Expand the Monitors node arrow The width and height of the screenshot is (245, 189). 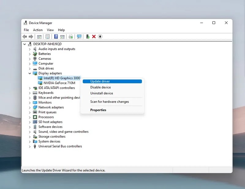pyautogui.click(x=30, y=103)
